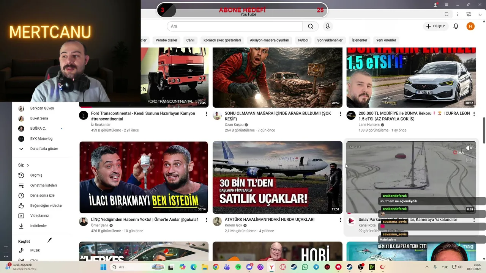The height and width of the screenshot is (273, 486).
Task: Open WhatsApp from the taskbar
Action: click(305, 267)
